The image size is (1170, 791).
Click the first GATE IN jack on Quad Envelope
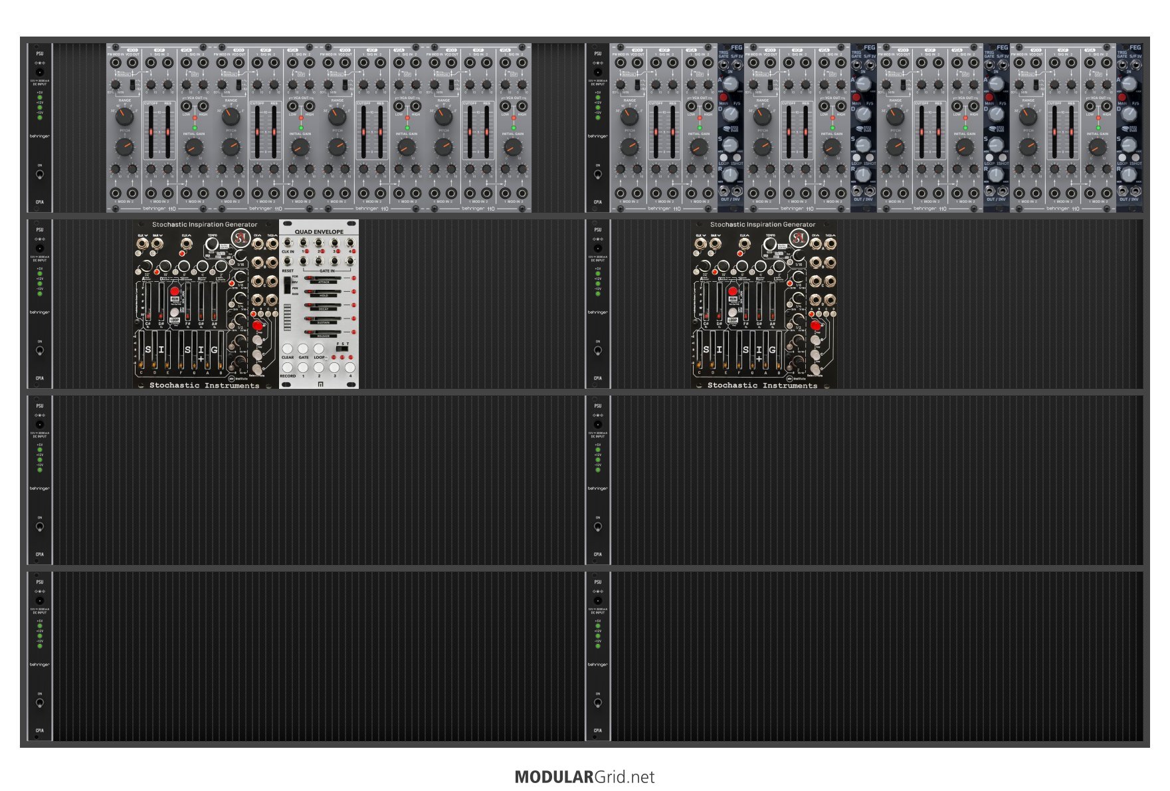[303, 262]
